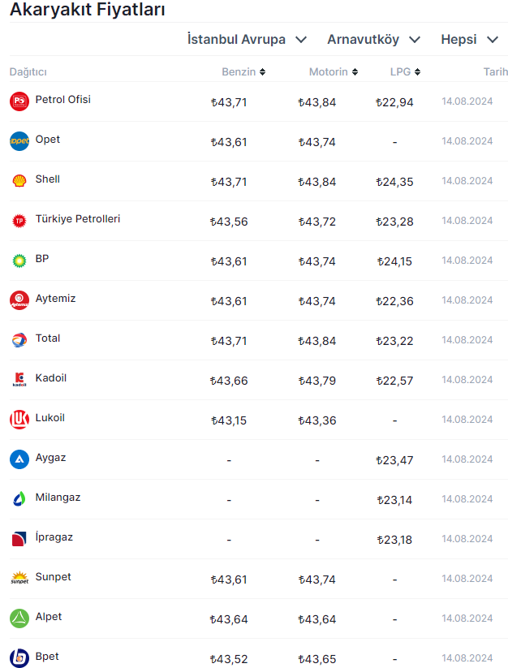Sort the table by Benzin price
508x668 pixels.
coord(243,72)
